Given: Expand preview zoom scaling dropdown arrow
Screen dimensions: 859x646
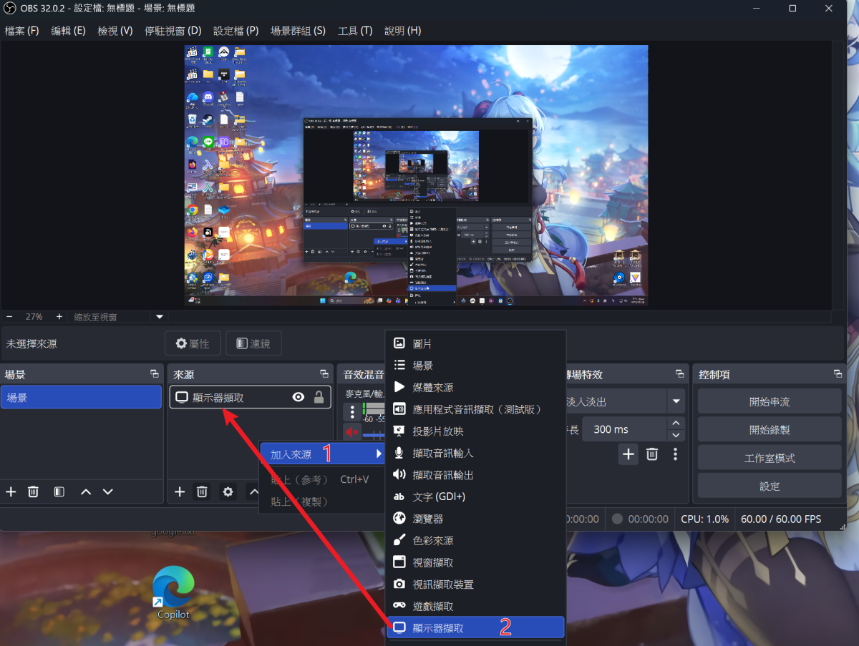Looking at the screenshot, I should click(160, 316).
